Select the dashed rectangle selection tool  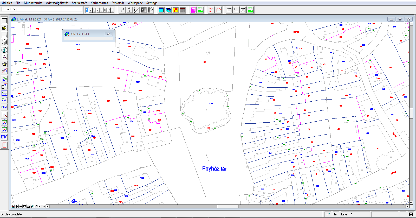coord(229,10)
